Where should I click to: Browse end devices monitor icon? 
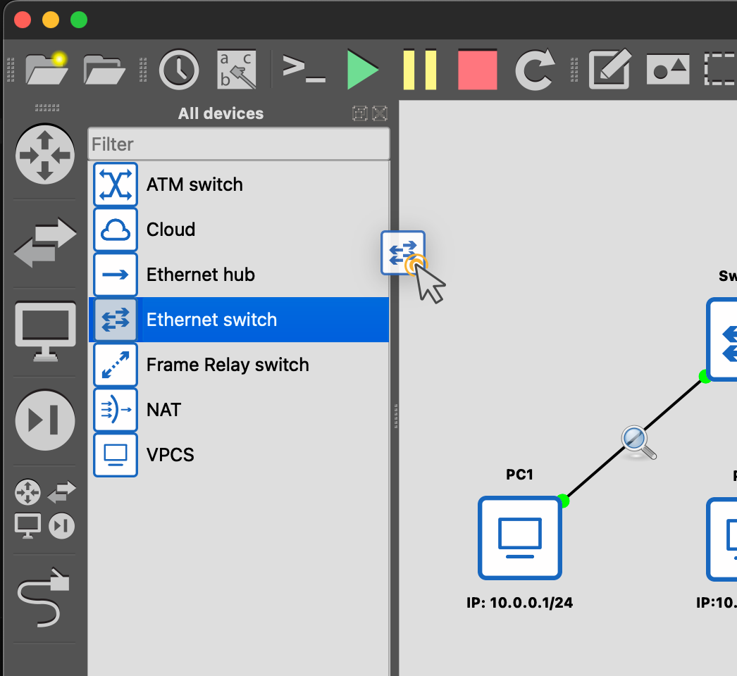pyautogui.click(x=45, y=331)
